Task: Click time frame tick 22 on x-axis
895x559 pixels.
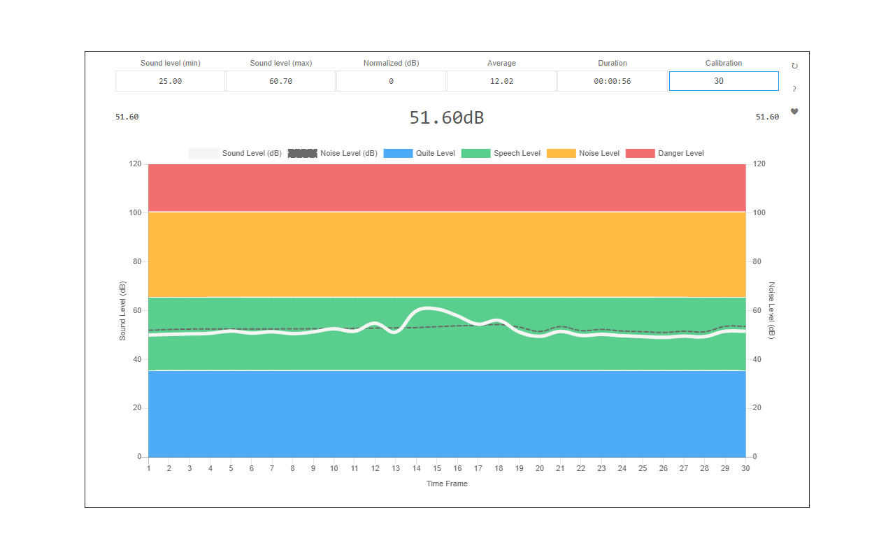Action: pyautogui.click(x=581, y=468)
